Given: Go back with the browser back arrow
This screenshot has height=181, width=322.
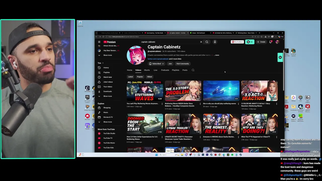Looking at the screenshot, I should pos(96,37).
